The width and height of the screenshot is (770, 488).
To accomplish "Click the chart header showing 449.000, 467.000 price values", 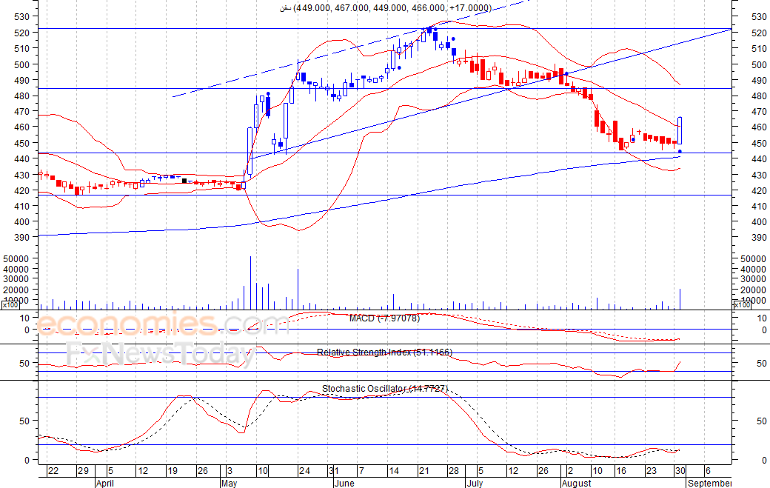I will coord(386,8).
